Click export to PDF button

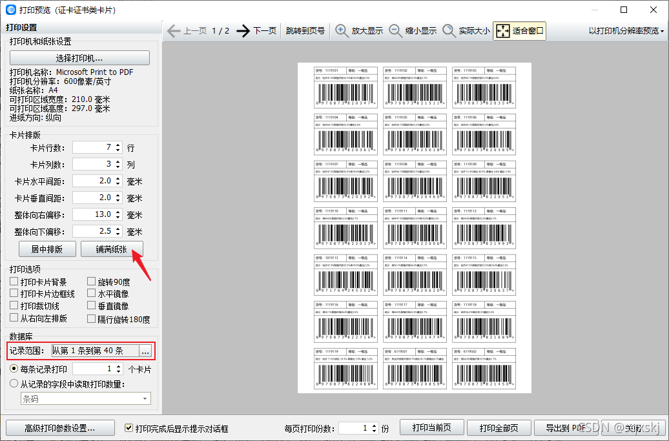566,427
